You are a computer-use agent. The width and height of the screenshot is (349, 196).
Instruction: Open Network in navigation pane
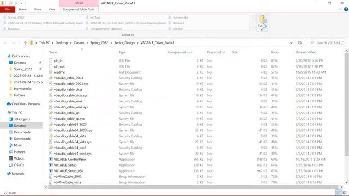click(17, 174)
